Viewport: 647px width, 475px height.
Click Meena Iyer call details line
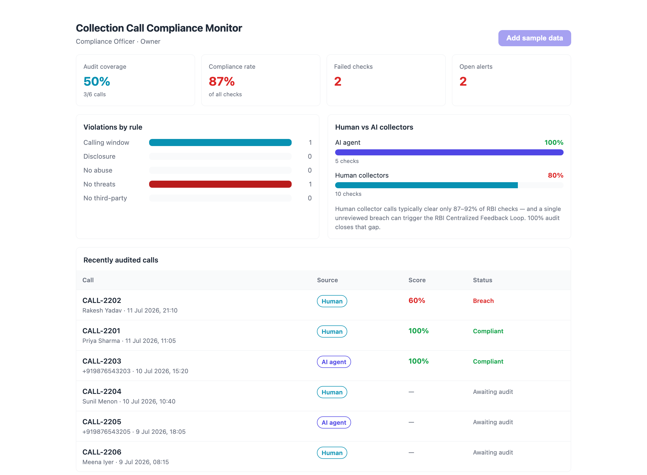tap(125, 462)
